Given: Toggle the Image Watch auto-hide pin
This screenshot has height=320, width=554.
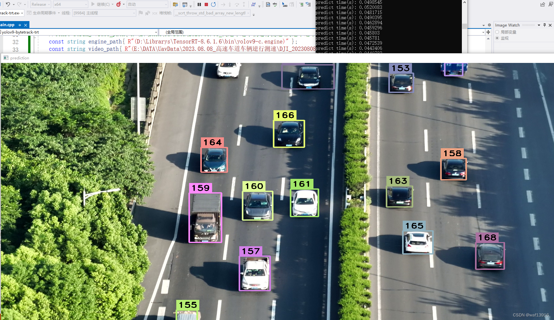Looking at the screenshot, I should tap(544, 25).
